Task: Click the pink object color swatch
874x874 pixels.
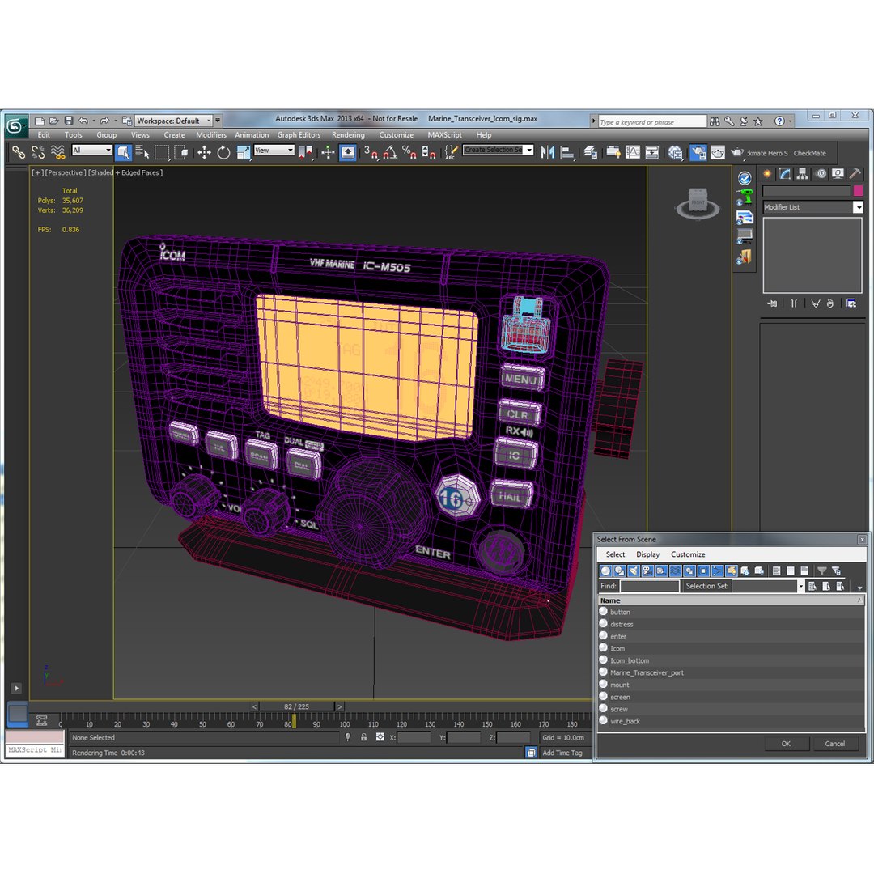Action: (859, 191)
